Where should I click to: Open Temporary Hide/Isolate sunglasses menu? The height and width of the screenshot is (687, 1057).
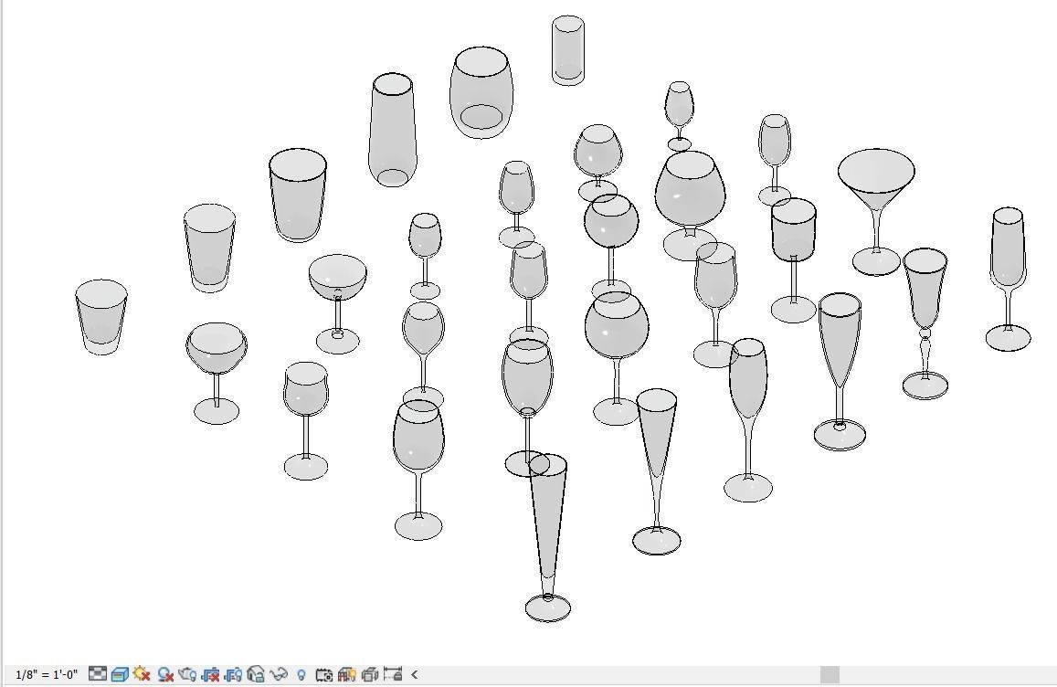(279, 673)
